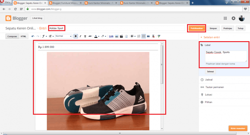
Task: Open the Google apps grid icon
Action: tap(225, 18)
